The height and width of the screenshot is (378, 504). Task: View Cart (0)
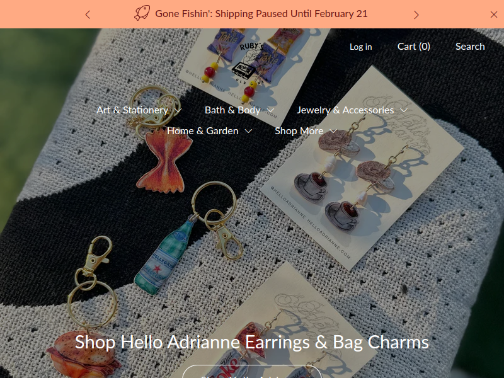click(414, 46)
